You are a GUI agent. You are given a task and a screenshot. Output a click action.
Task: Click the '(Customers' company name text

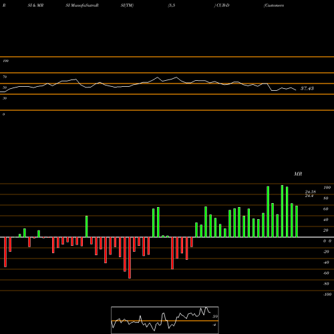pos(274,5)
